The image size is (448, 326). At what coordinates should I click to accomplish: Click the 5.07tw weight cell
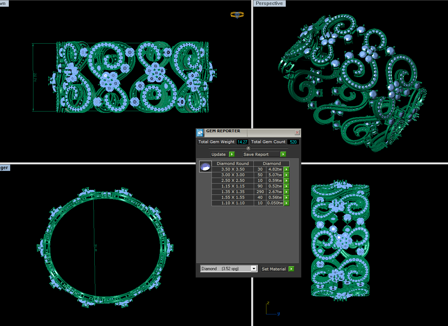(x=275, y=175)
